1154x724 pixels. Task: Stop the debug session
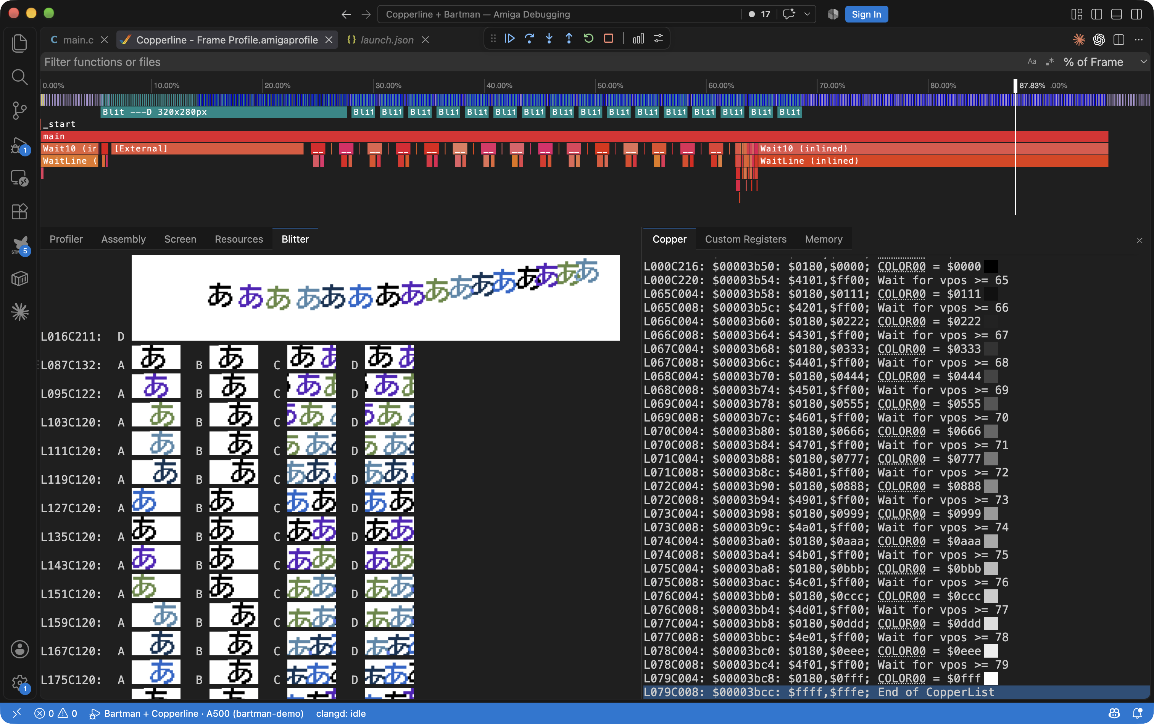point(608,39)
